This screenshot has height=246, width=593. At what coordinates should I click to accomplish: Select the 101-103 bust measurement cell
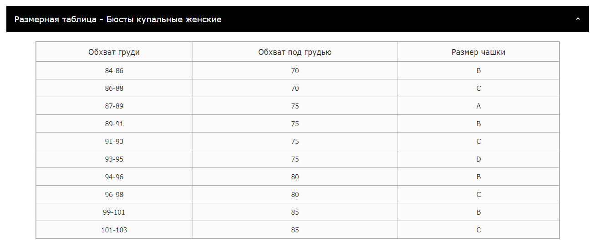[114, 230]
